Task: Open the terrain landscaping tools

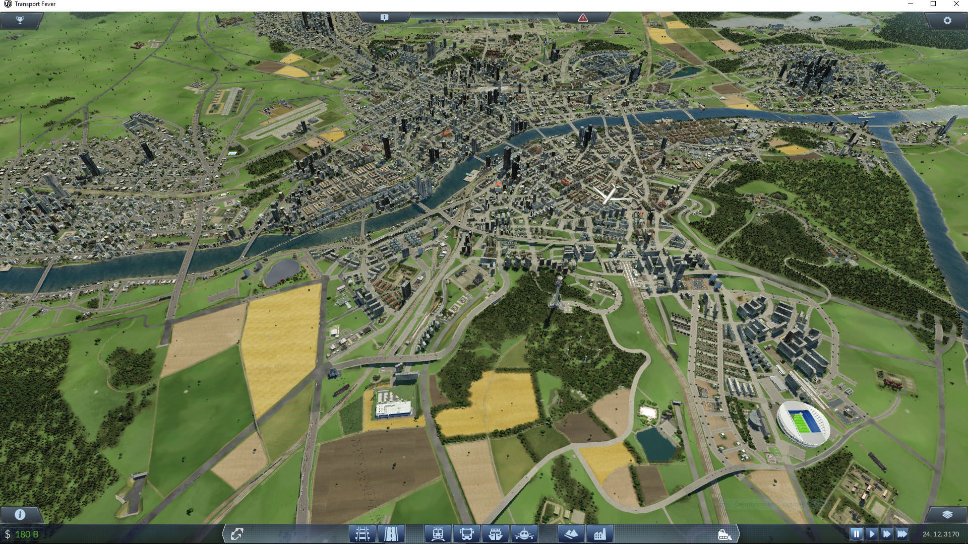Action: 571,533
